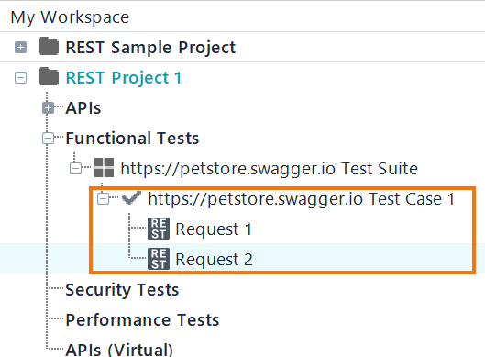
Task: Click the REST Project 1 folder icon
Action: tap(49, 76)
